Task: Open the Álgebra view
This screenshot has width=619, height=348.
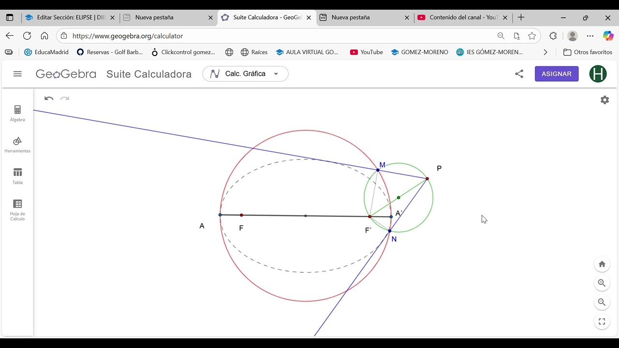Action: click(17, 114)
